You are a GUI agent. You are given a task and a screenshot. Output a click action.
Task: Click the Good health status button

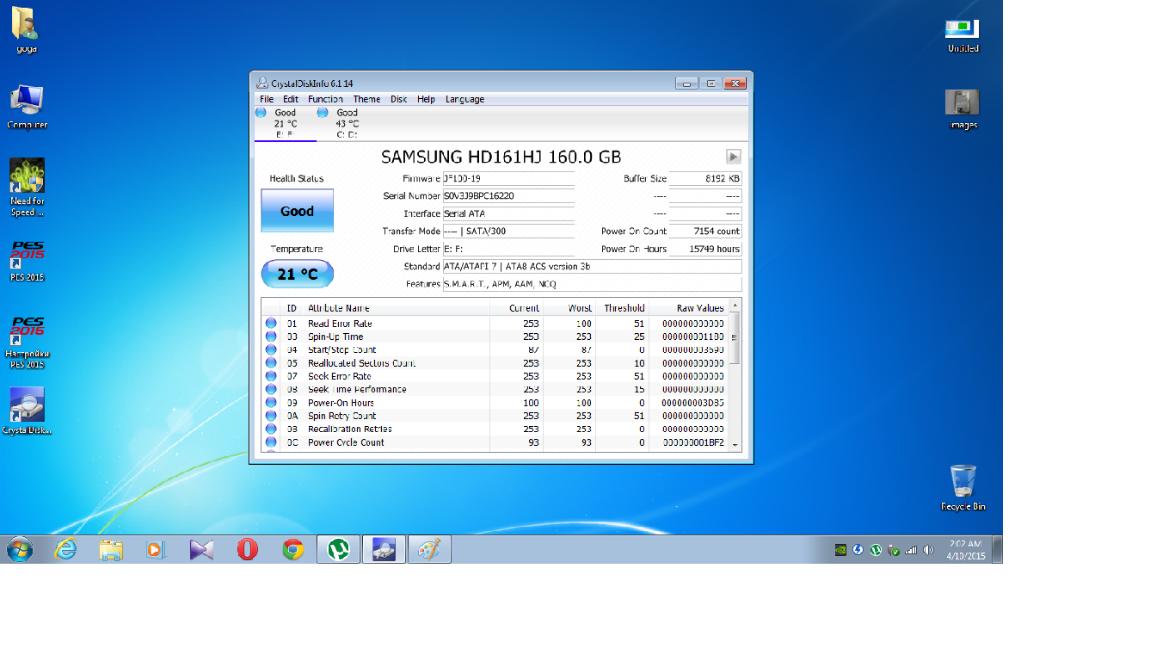[x=297, y=211]
